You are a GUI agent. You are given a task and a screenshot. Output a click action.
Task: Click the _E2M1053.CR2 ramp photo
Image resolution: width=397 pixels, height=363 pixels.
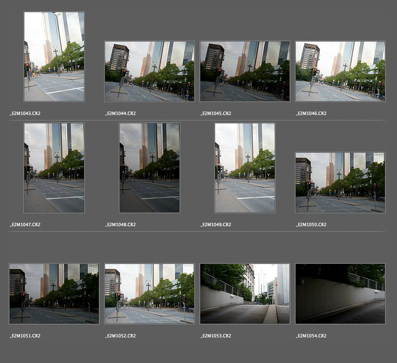[x=245, y=294]
